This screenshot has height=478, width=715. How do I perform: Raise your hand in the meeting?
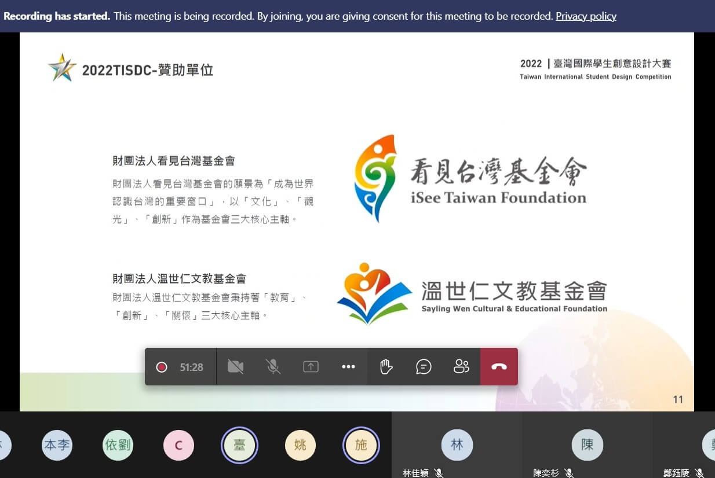[x=386, y=367]
